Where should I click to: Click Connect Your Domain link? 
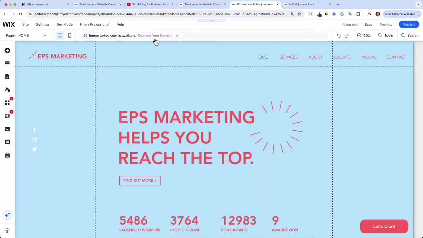click(155, 35)
